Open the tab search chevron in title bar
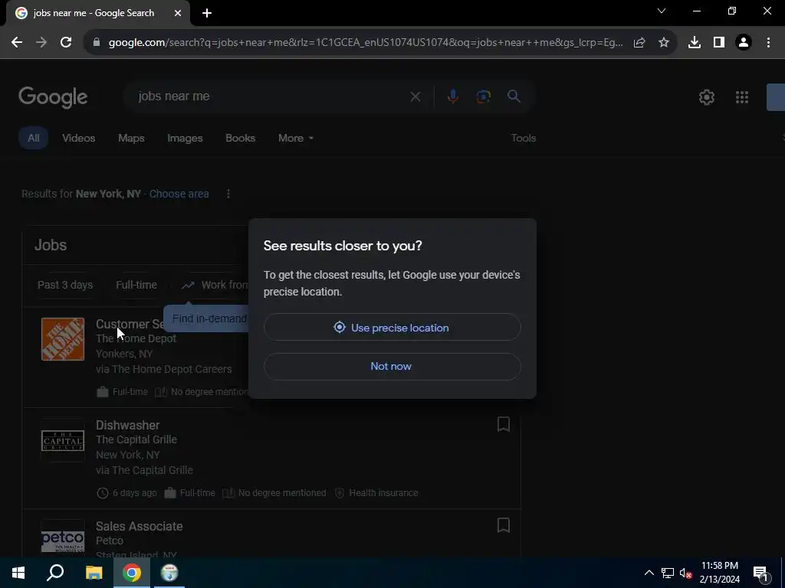This screenshot has width=785, height=588. coord(662,11)
